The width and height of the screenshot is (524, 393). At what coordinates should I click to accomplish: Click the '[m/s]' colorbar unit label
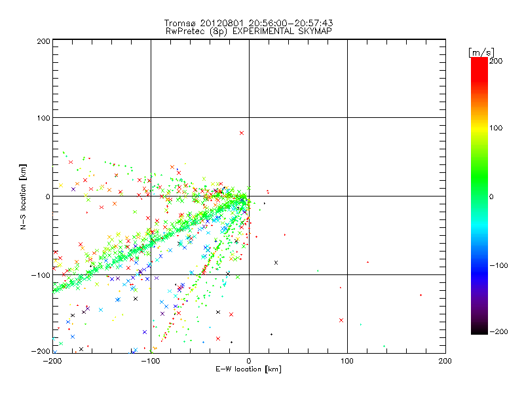[481, 52]
